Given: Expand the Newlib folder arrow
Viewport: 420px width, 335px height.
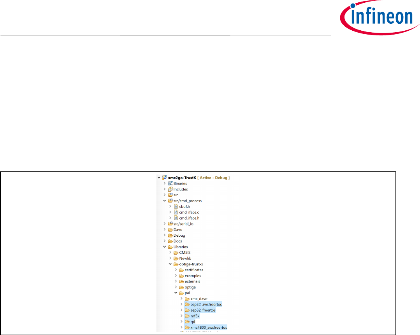Looking at the screenshot, I should 170,258.
